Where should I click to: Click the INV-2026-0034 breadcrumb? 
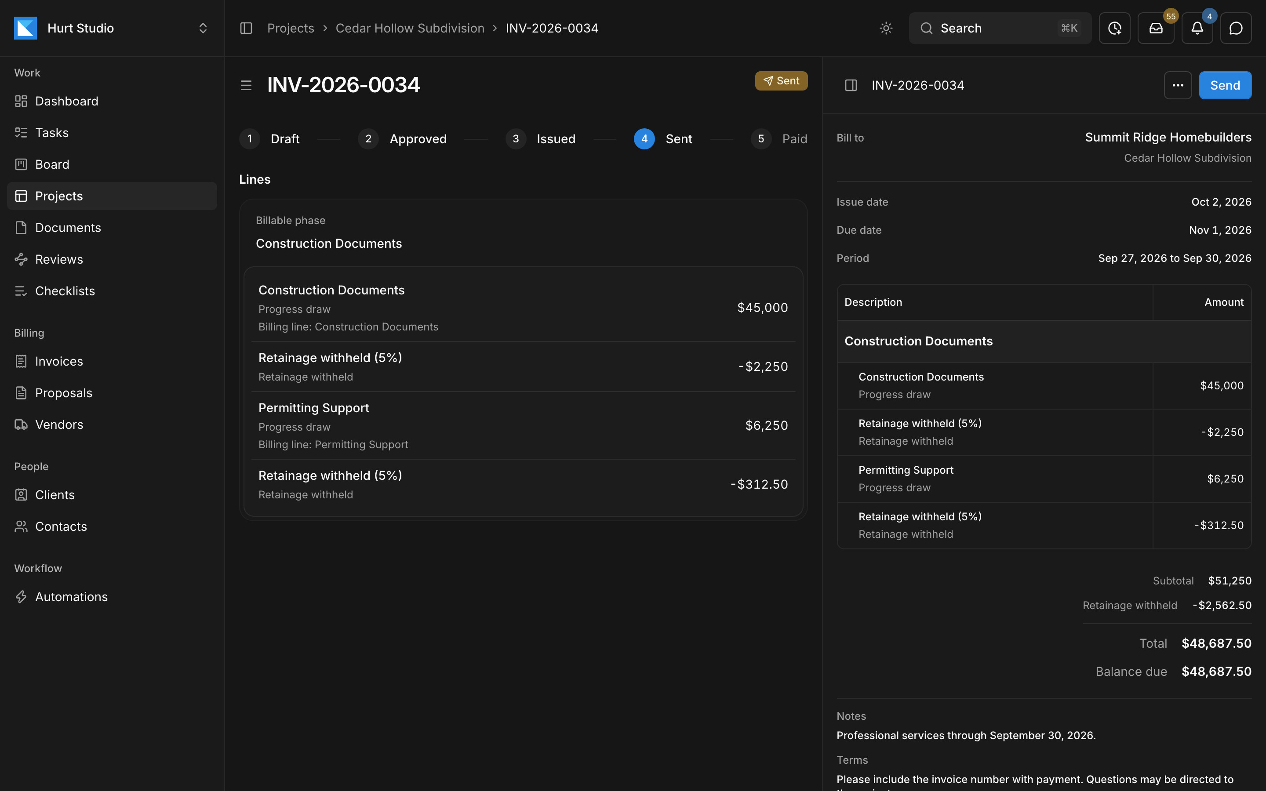coord(552,28)
